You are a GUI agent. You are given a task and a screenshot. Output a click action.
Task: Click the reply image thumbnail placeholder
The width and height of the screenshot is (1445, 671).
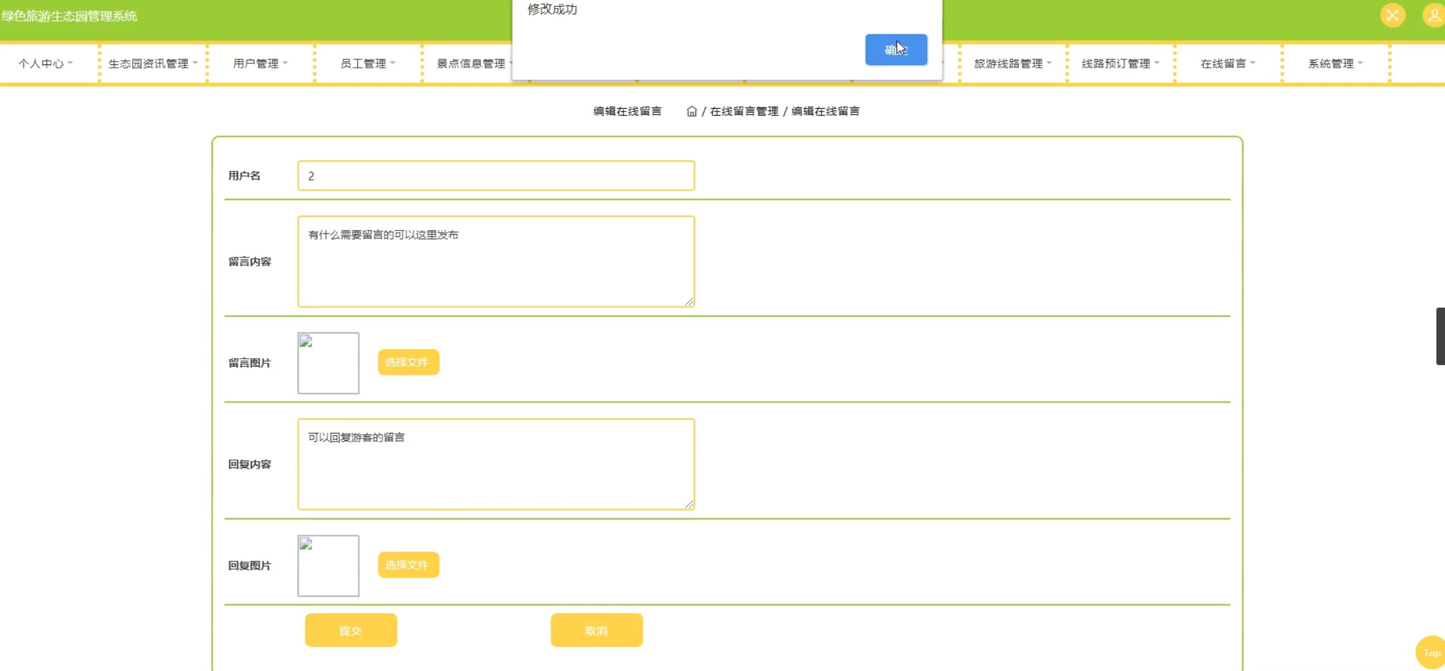328,566
